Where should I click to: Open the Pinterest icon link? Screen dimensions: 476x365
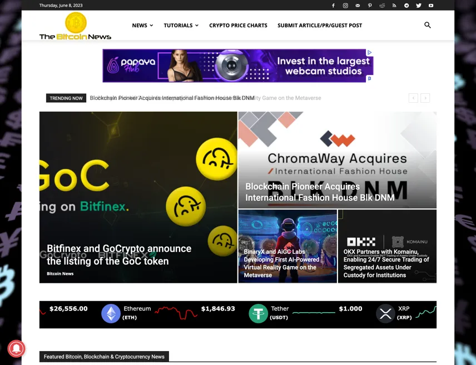click(x=370, y=6)
